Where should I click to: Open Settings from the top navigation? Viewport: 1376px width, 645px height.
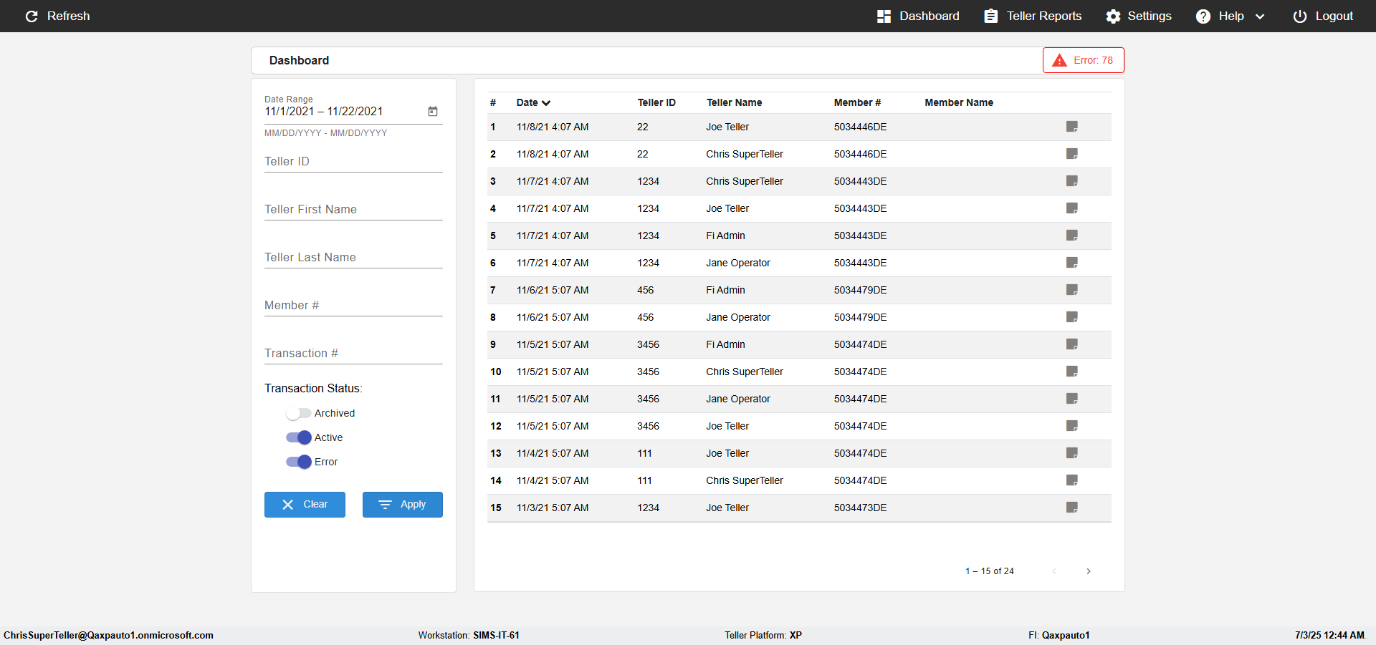click(1139, 16)
